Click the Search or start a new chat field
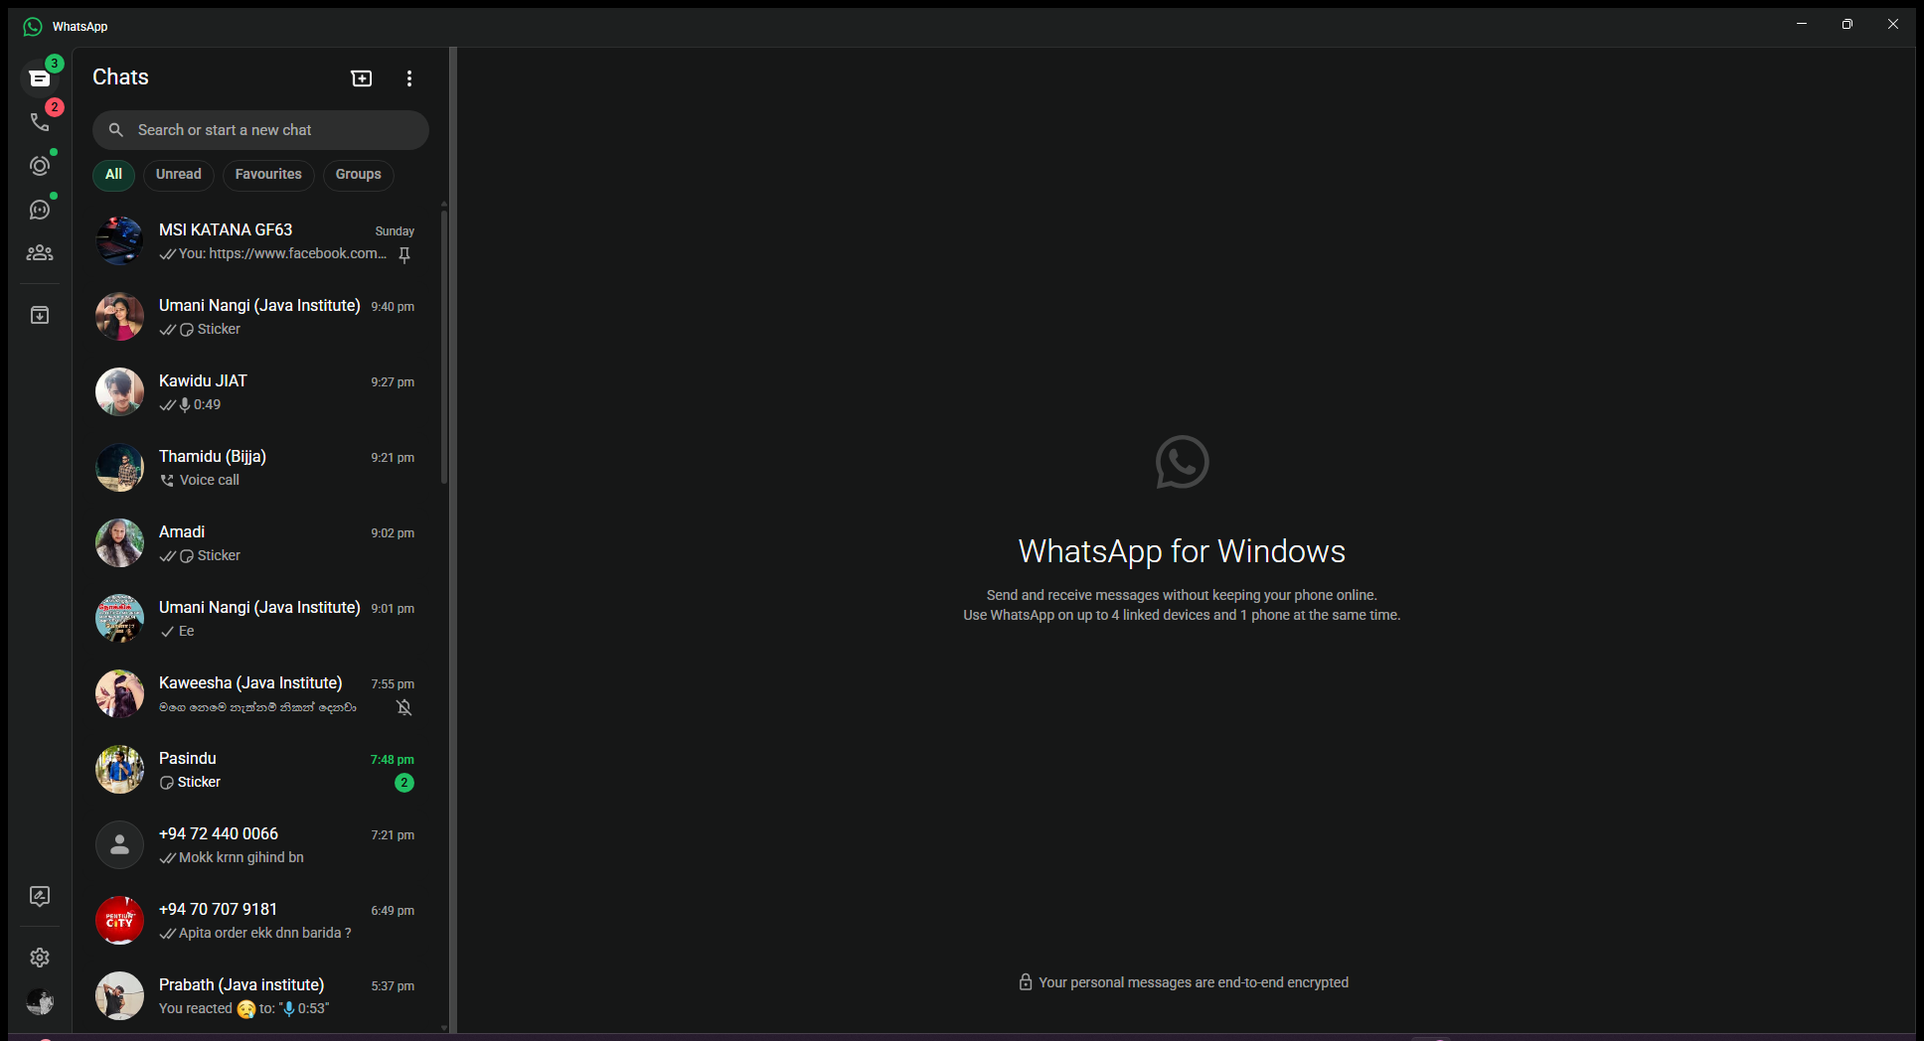This screenshot has height=1041, width=1924. pos(260,130)
